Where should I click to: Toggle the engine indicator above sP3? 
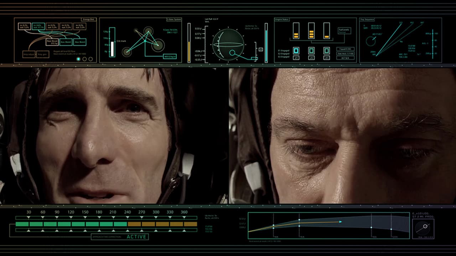[327, 50]
